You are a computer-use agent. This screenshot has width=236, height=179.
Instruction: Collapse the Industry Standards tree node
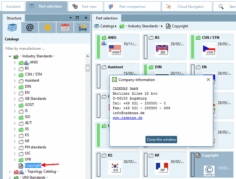[10, 56]
